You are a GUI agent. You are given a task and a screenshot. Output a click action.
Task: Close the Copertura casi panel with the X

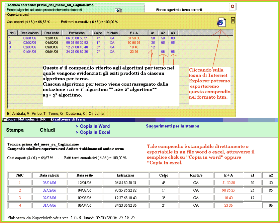[x=233, y=20]
